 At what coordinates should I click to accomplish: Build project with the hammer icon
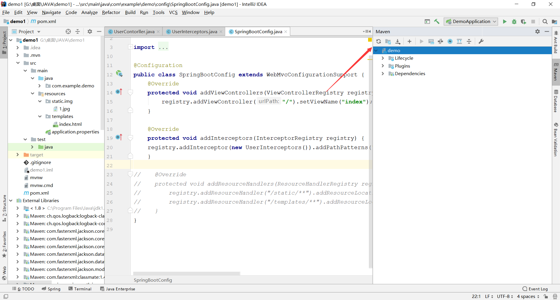[437, 22]
